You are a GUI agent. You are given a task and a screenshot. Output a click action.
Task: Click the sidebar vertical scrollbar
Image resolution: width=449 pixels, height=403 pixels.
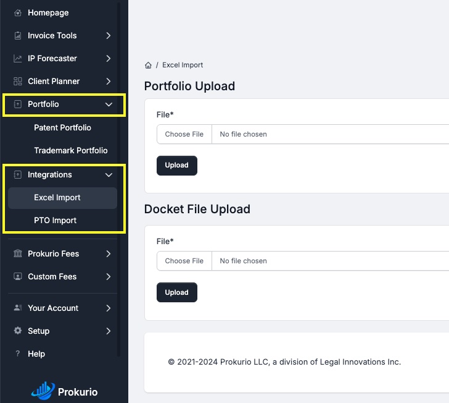pyautogui.click(x=118, y=178)
